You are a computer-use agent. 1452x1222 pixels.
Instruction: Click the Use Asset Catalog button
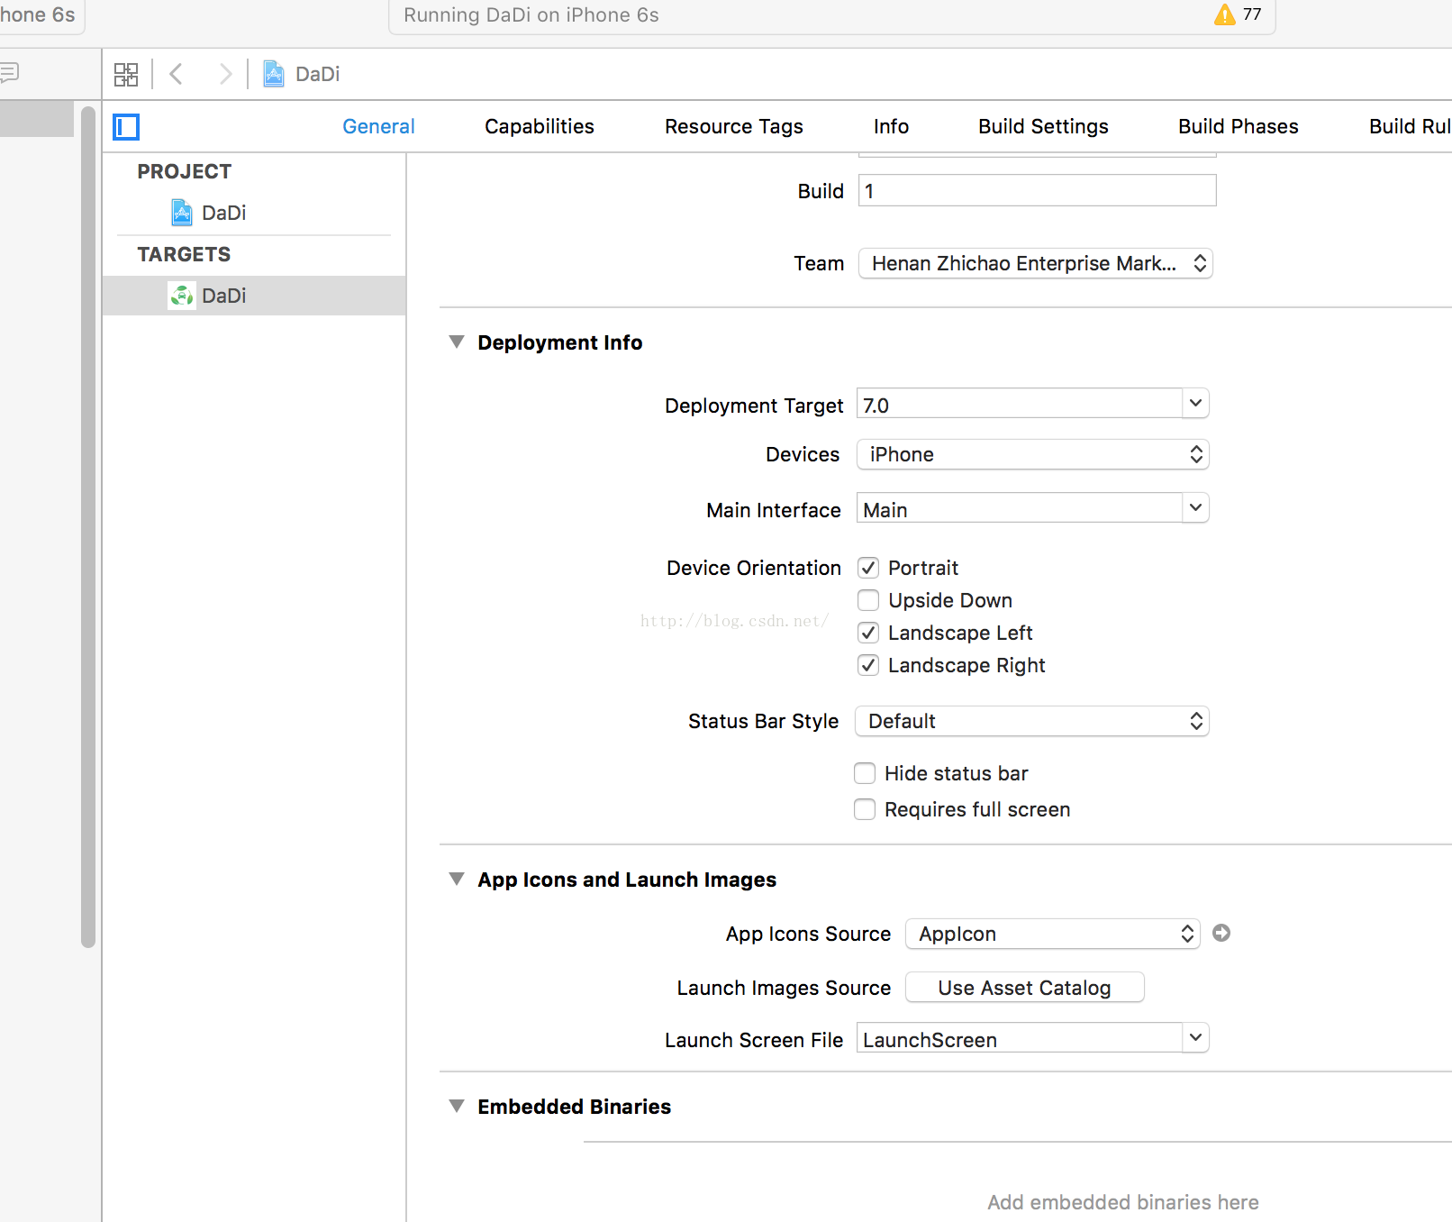(1025, 988)
